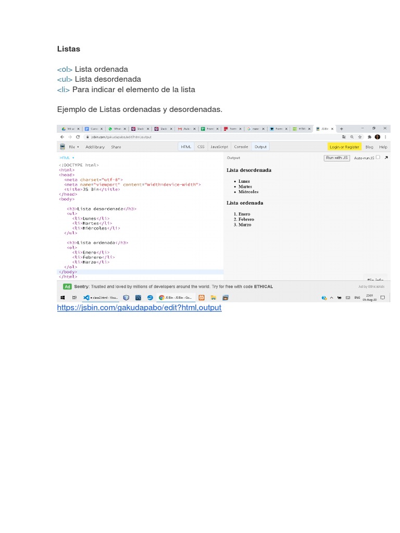The height and width of the screenshot is (533, 400).
Task: Click the taskbar clock showing 23:01
Action: point(369,298)
